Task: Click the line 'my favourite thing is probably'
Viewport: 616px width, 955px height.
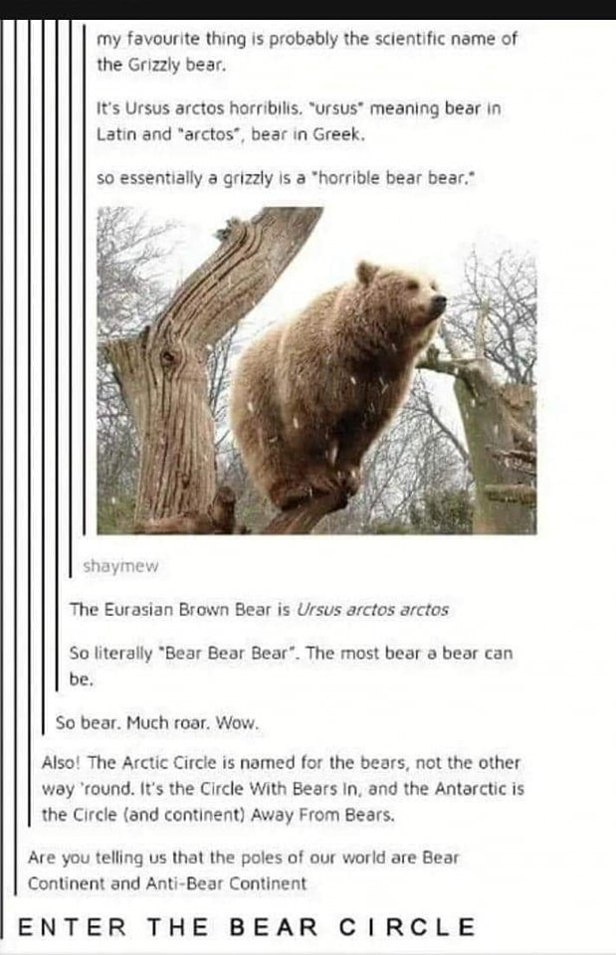Action: [x=307, y=39]
